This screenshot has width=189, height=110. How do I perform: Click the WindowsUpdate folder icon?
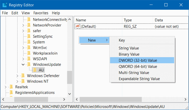pos(29,64)
